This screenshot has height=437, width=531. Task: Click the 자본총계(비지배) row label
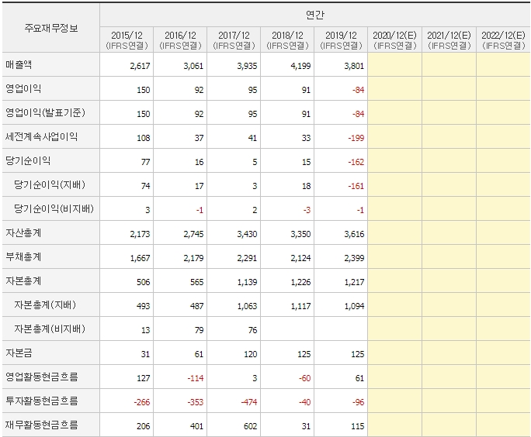[50, 329]
